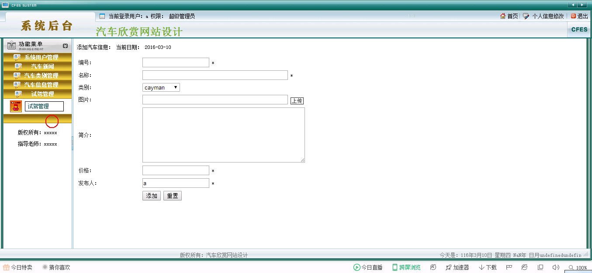
Task: Focus the 名称 input field
Action: click(215, 75)
